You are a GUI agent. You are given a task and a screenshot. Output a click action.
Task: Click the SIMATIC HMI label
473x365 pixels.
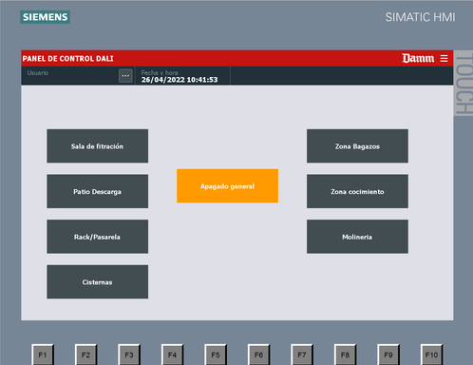tap(420, 17)
